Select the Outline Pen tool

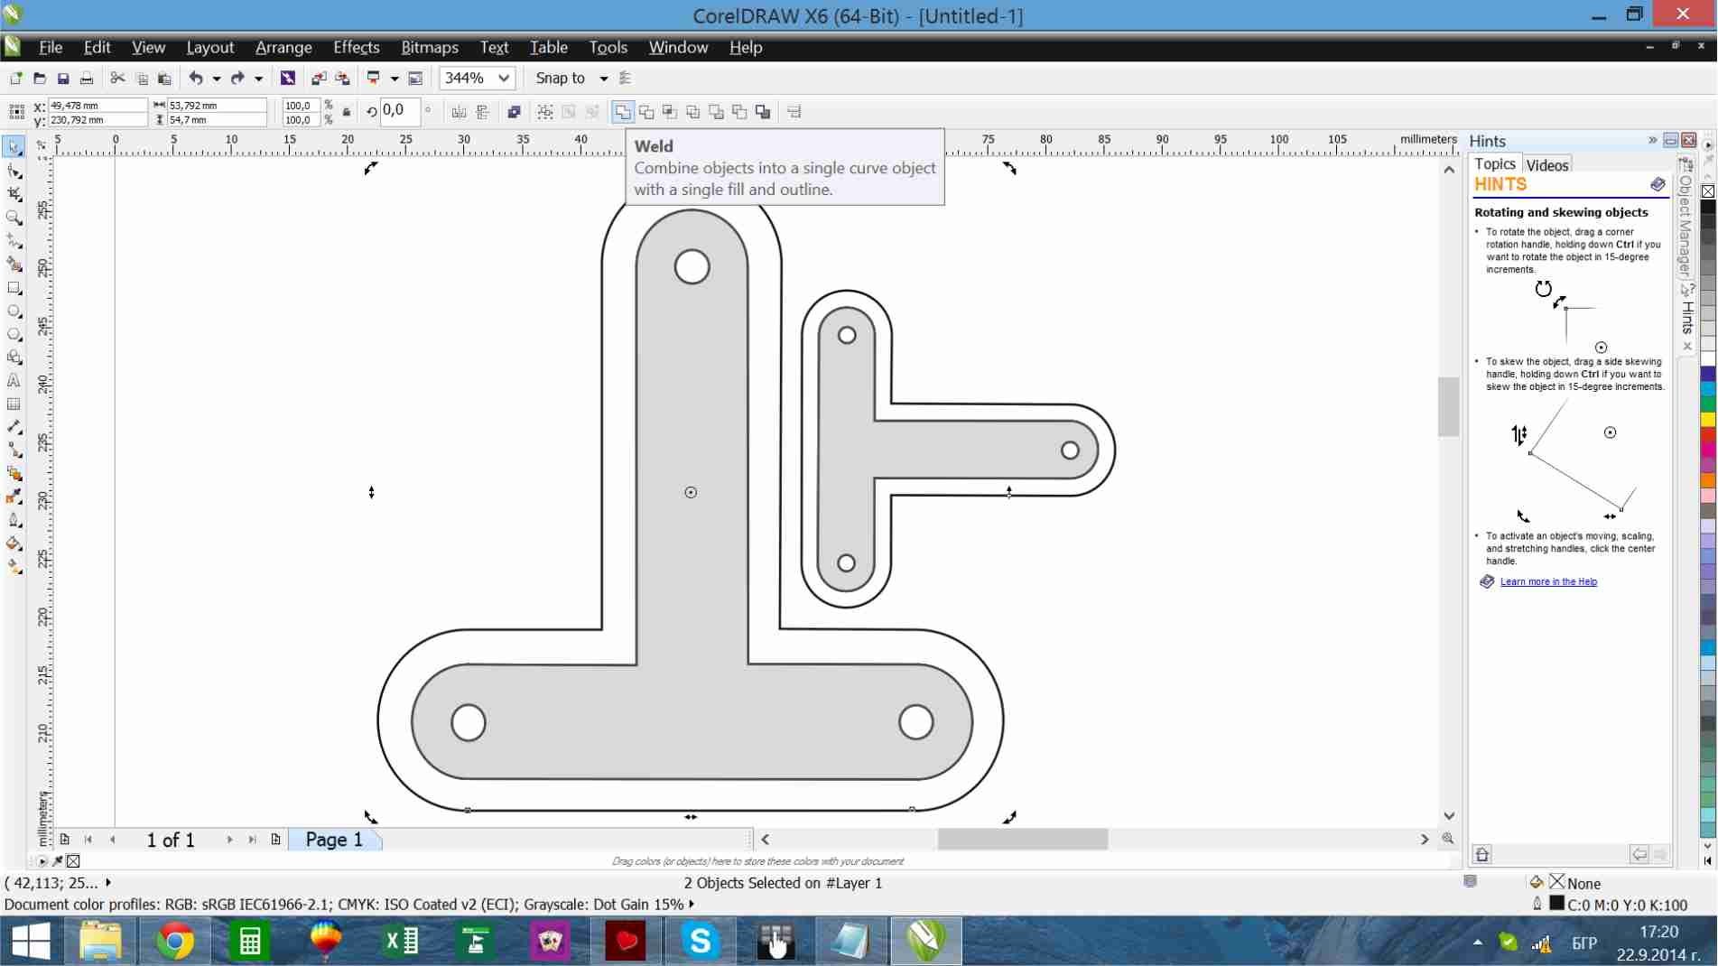pos(14,520)
